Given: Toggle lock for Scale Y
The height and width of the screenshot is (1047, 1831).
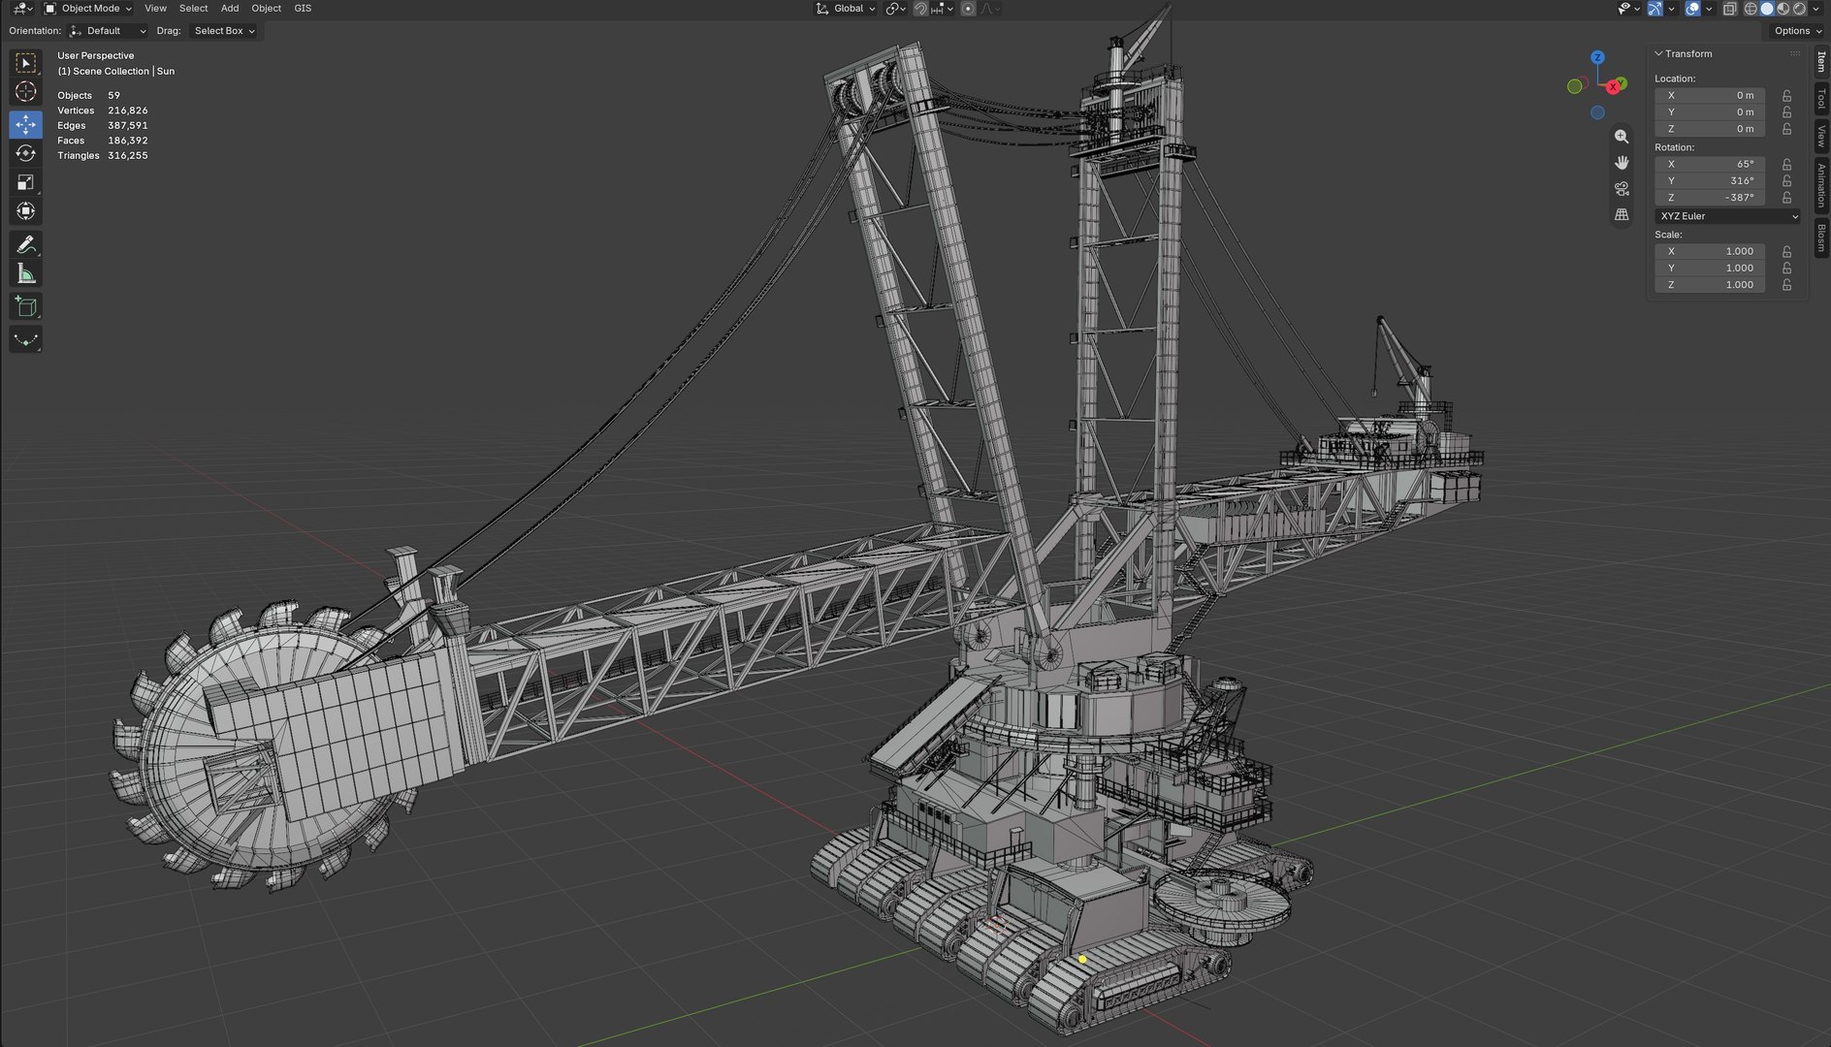Looking at the screenshot, I should click(x=1786, y=269).
